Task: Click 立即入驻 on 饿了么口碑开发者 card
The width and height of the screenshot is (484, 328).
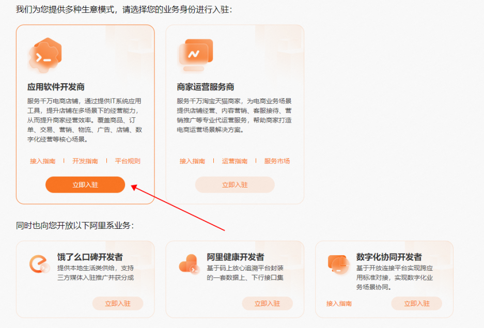Action: point(118,304)
